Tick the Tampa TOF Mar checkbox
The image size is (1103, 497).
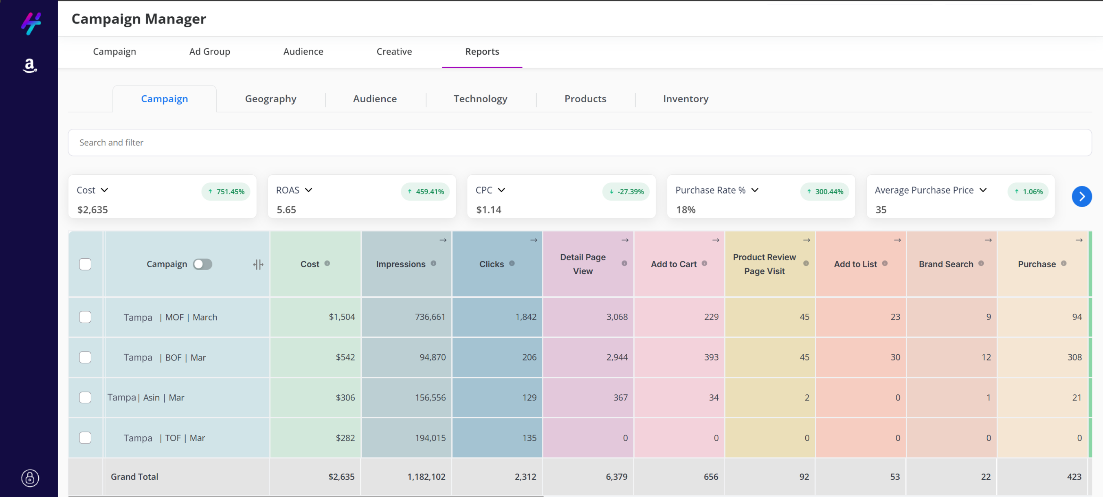coord(85,438)
